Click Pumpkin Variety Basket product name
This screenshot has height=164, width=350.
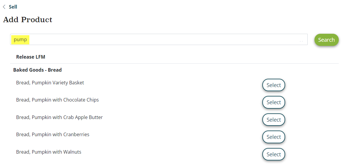[50, 83]
